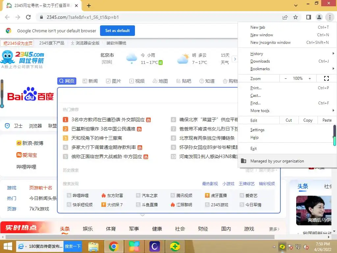Click the browser forward arrow
The width and height of the screenshot is (337, 253).
pos(18,17)
